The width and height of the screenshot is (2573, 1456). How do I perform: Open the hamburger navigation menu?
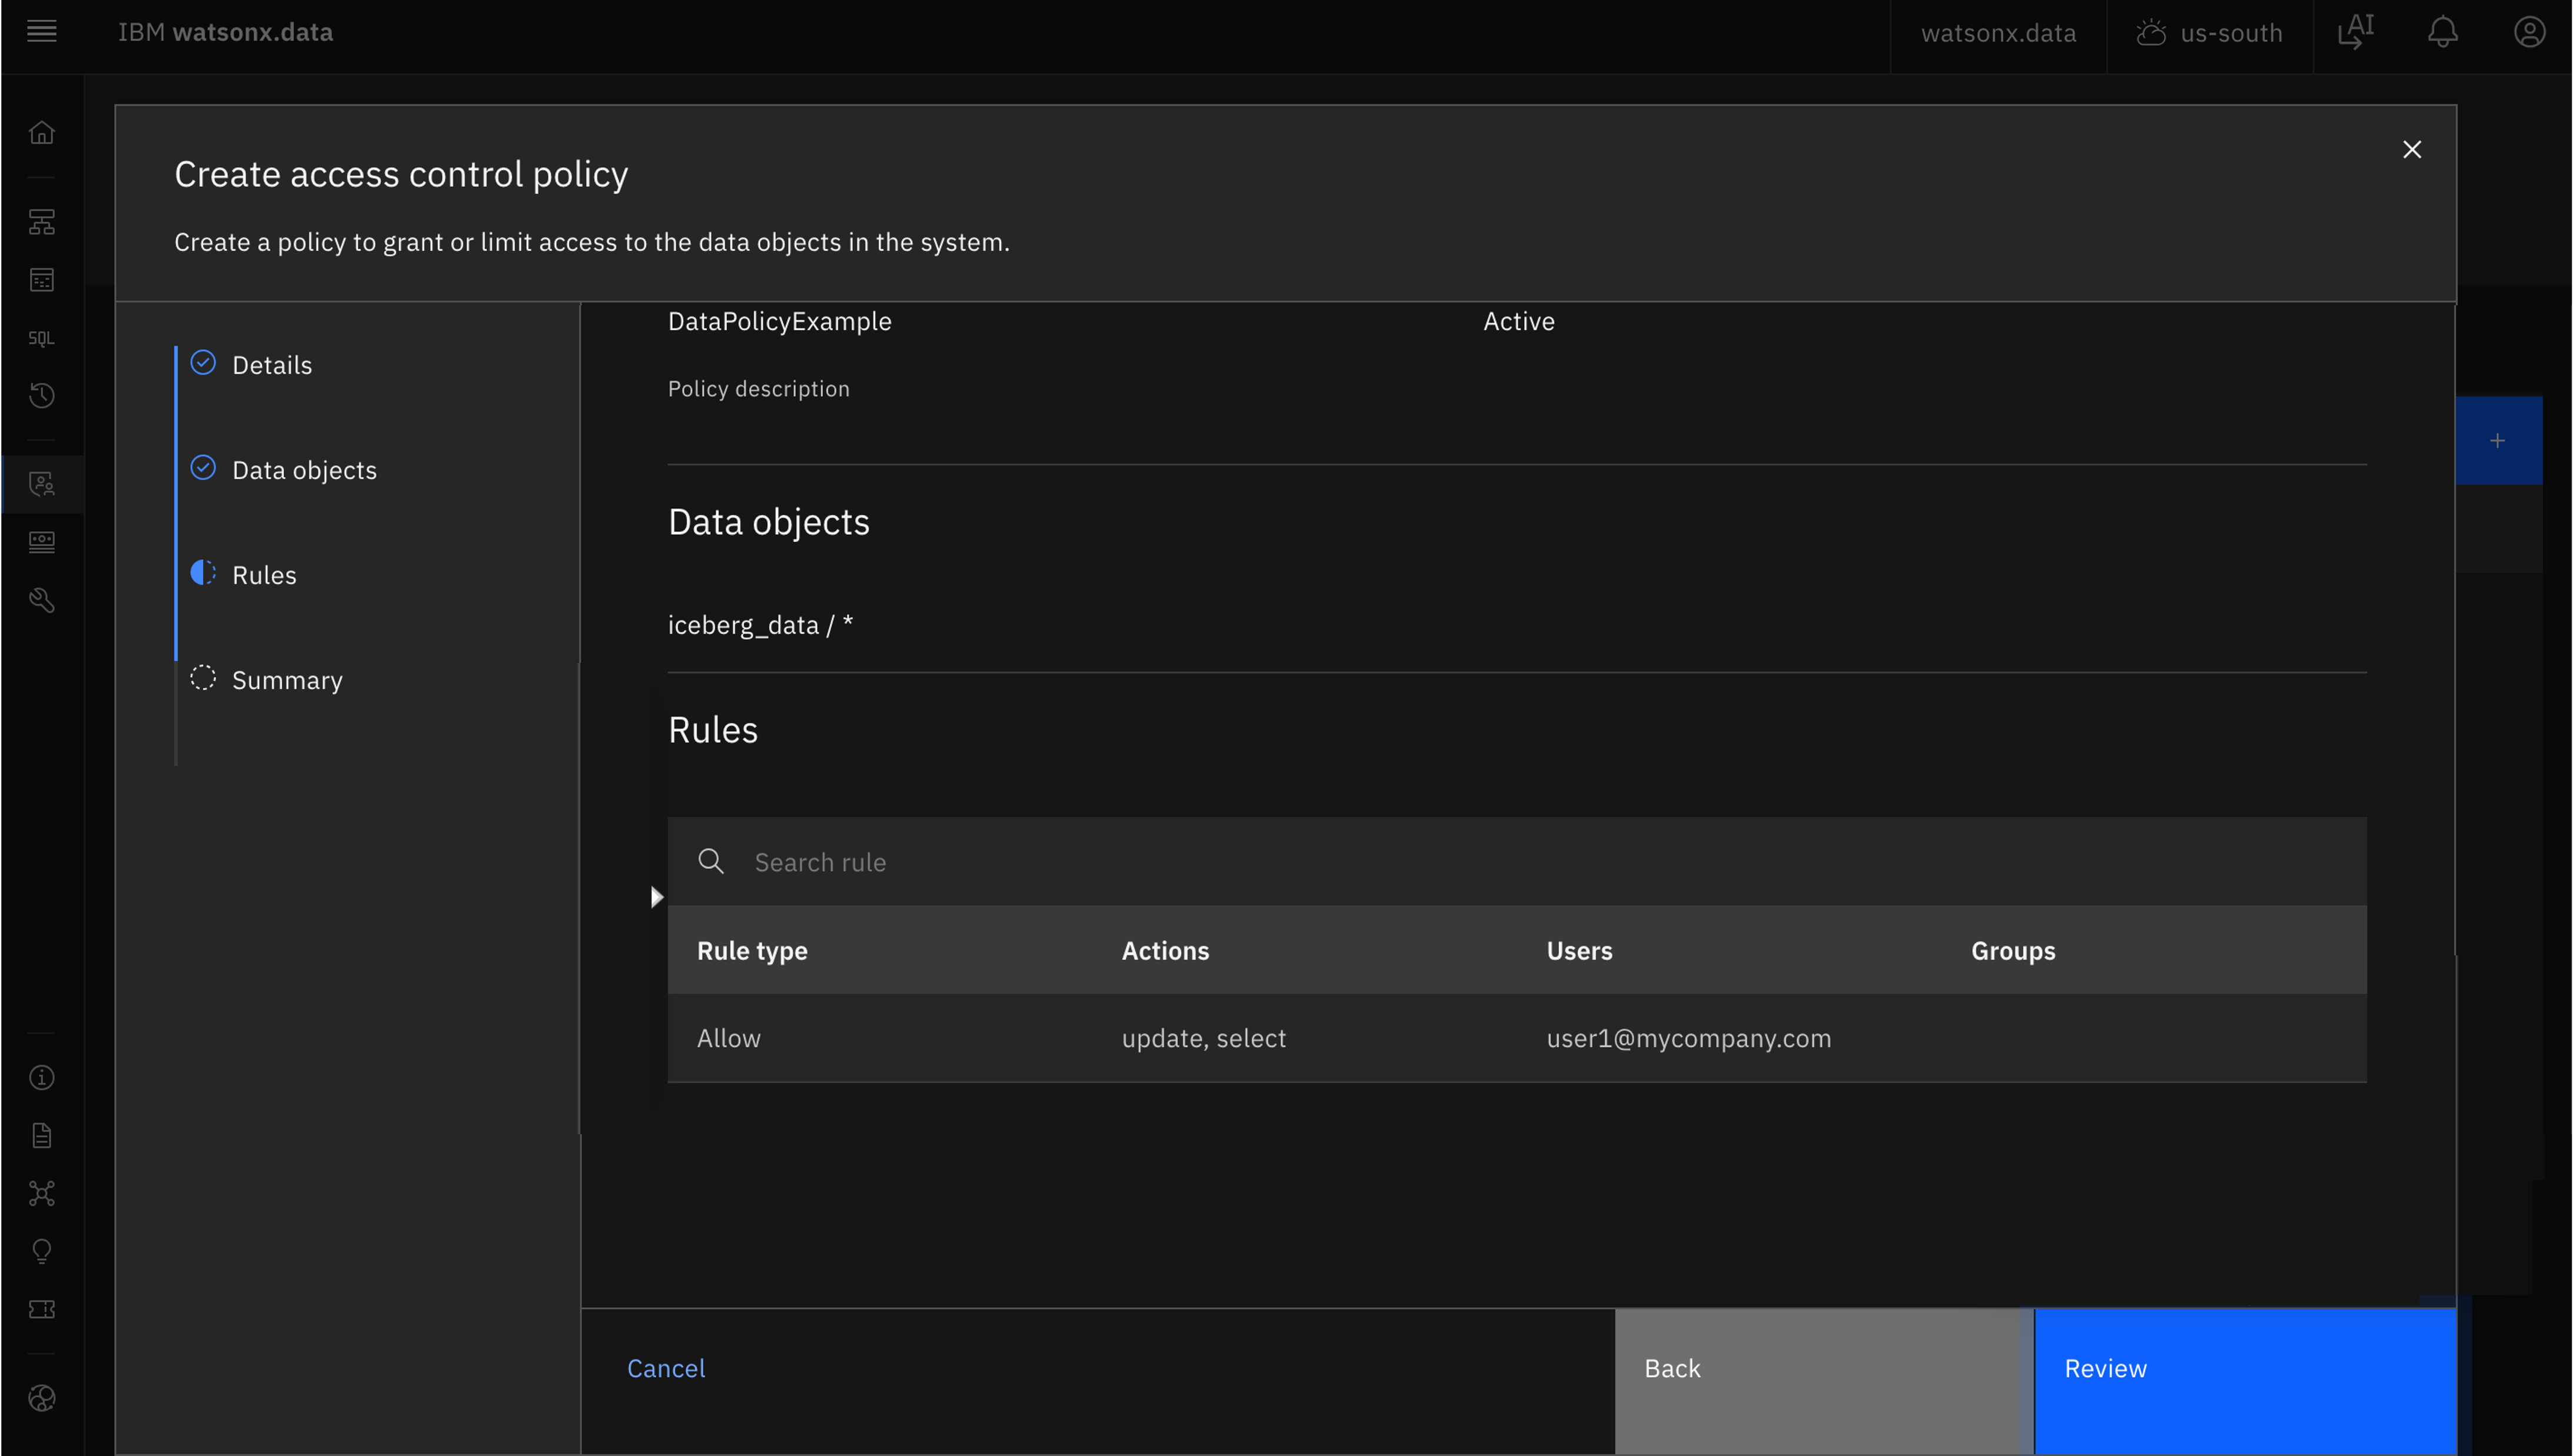coord(41,32)
